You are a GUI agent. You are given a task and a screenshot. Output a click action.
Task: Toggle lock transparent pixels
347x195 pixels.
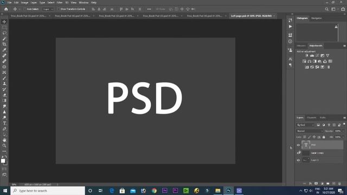coord(305,137)
